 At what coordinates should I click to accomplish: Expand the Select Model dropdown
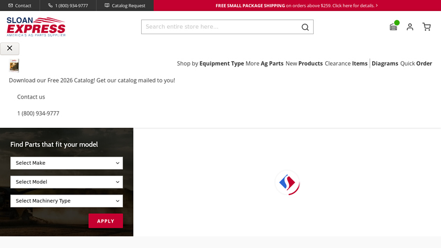tap(67, 182)
